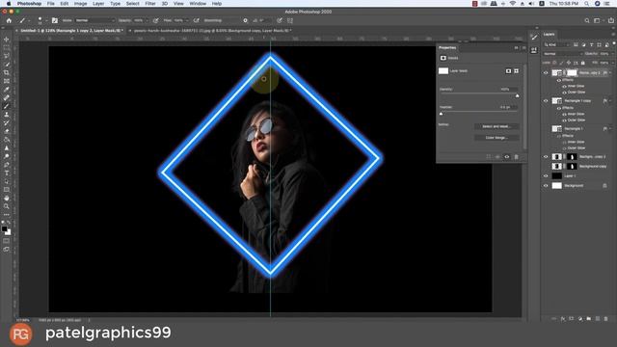Select the Crop tool

click(7, 73)
